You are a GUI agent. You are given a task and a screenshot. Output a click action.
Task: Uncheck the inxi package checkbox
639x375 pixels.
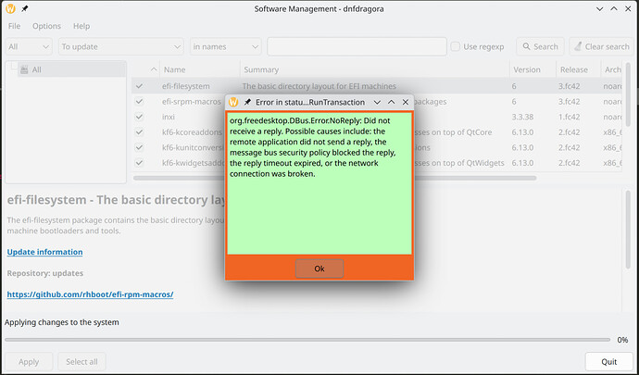point(139,117)
